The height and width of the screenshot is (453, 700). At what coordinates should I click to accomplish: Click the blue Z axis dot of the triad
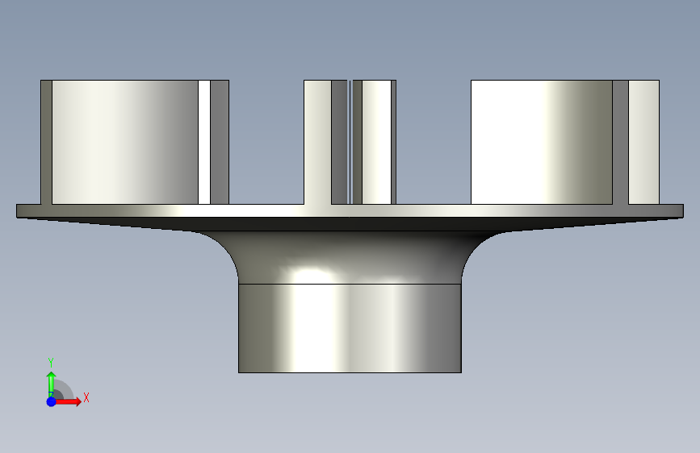pyautogui.click(x=52, y=401)
